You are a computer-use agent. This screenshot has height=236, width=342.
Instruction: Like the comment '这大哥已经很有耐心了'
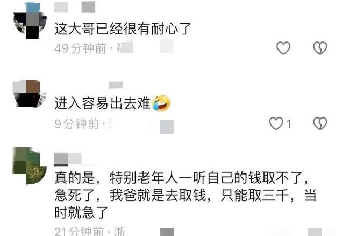[283, 48]
